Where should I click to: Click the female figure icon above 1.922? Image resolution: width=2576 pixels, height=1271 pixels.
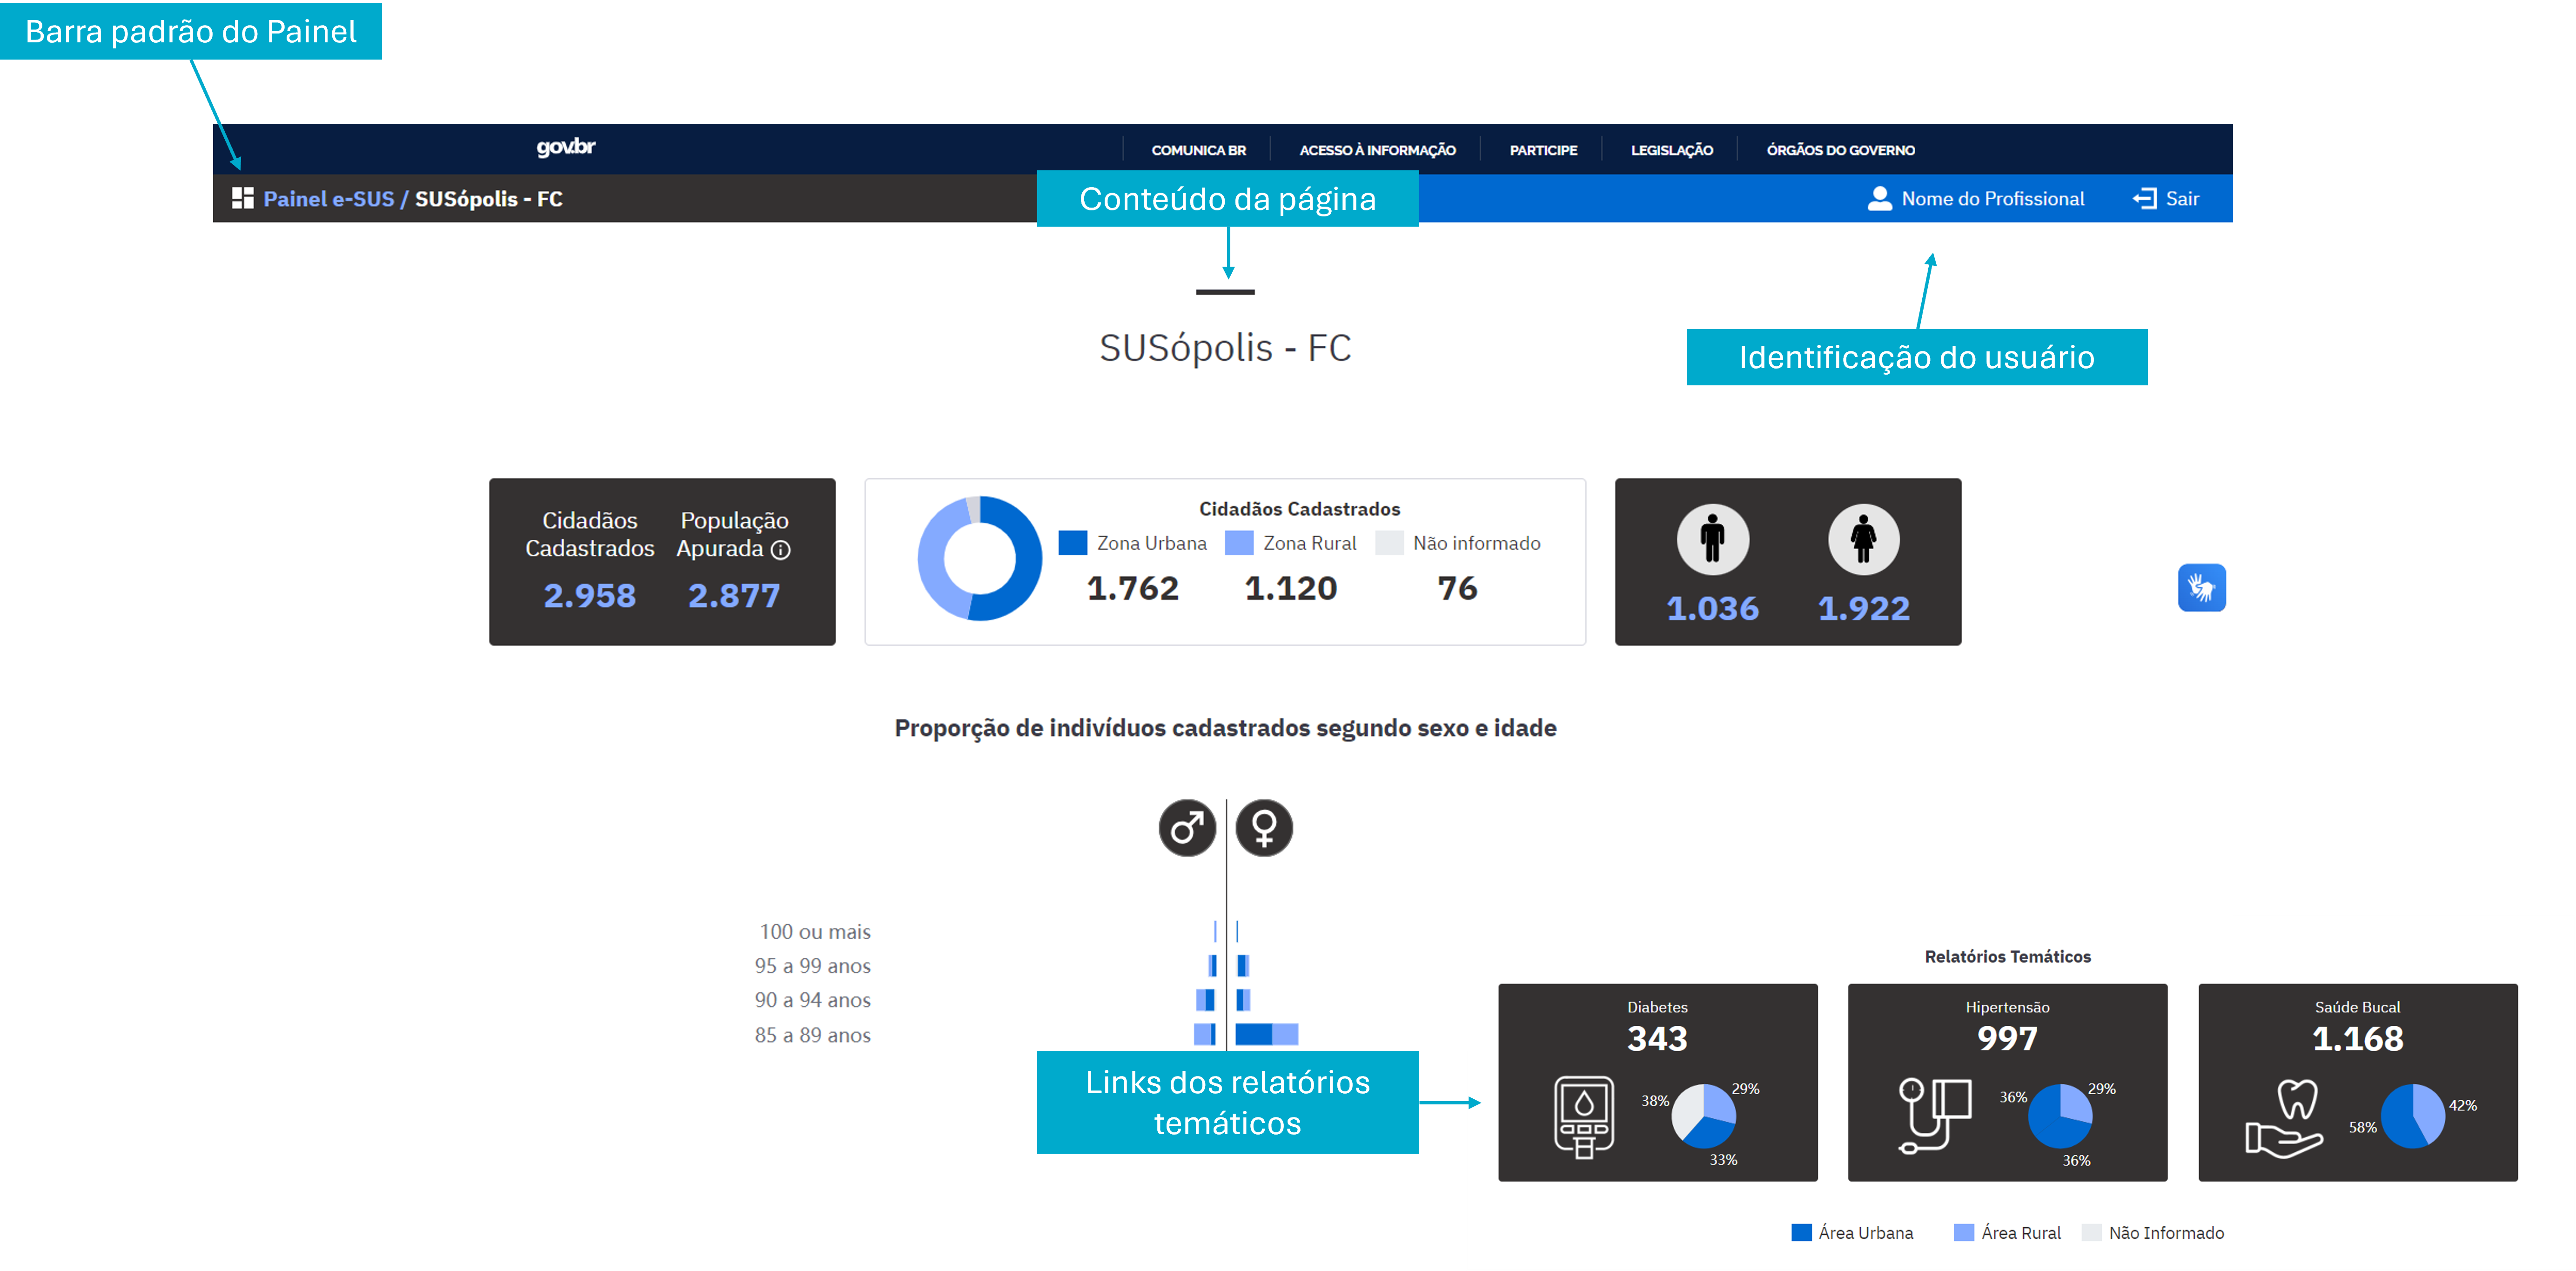tap(1863, 539)
